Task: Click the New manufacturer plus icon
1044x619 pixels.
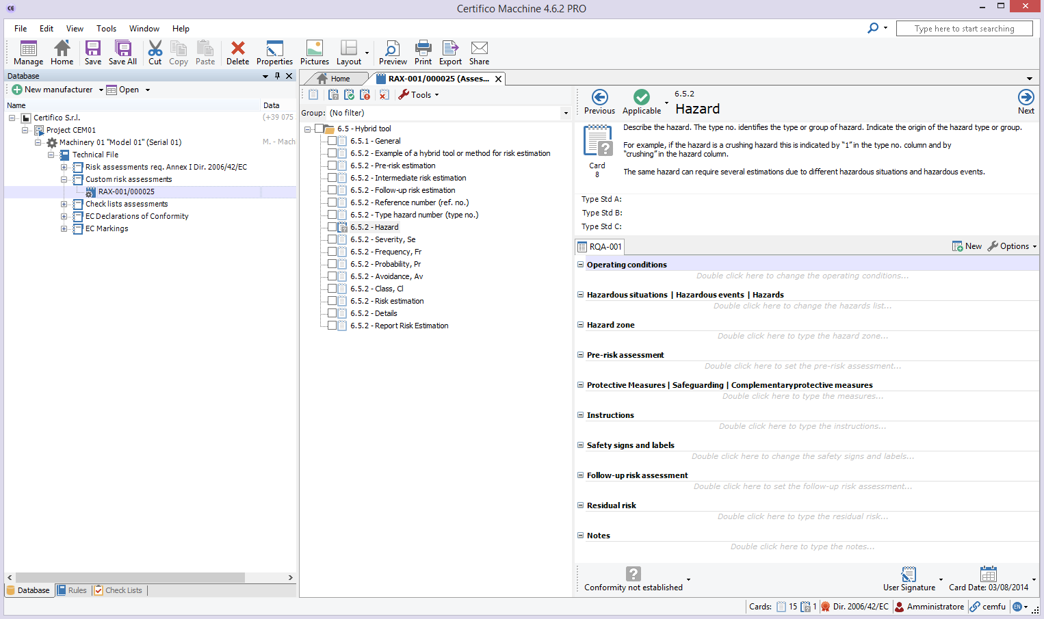Action: click(17, 90)
